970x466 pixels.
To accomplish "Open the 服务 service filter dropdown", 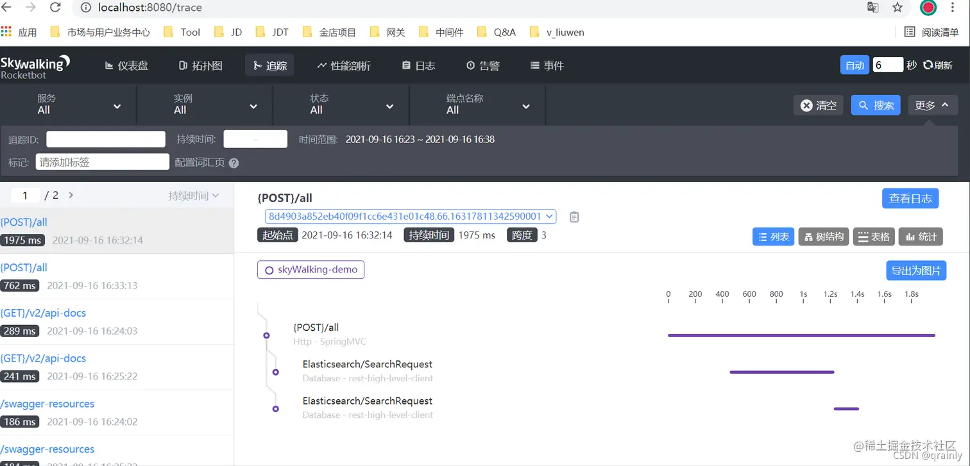I will 117,106.
